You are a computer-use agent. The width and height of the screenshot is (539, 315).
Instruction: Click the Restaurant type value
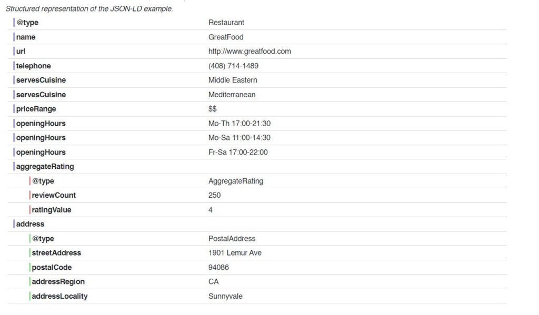coord(226,23)
